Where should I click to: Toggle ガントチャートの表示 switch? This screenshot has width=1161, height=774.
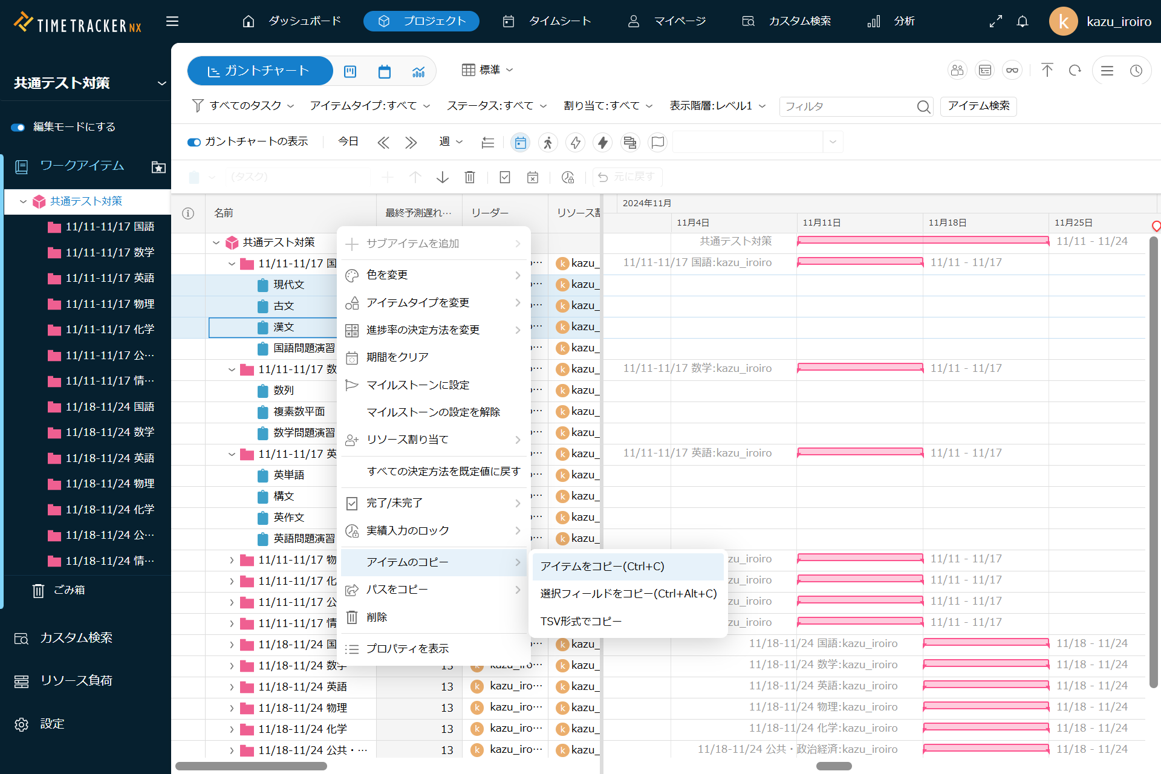click(x=194, y=142)
